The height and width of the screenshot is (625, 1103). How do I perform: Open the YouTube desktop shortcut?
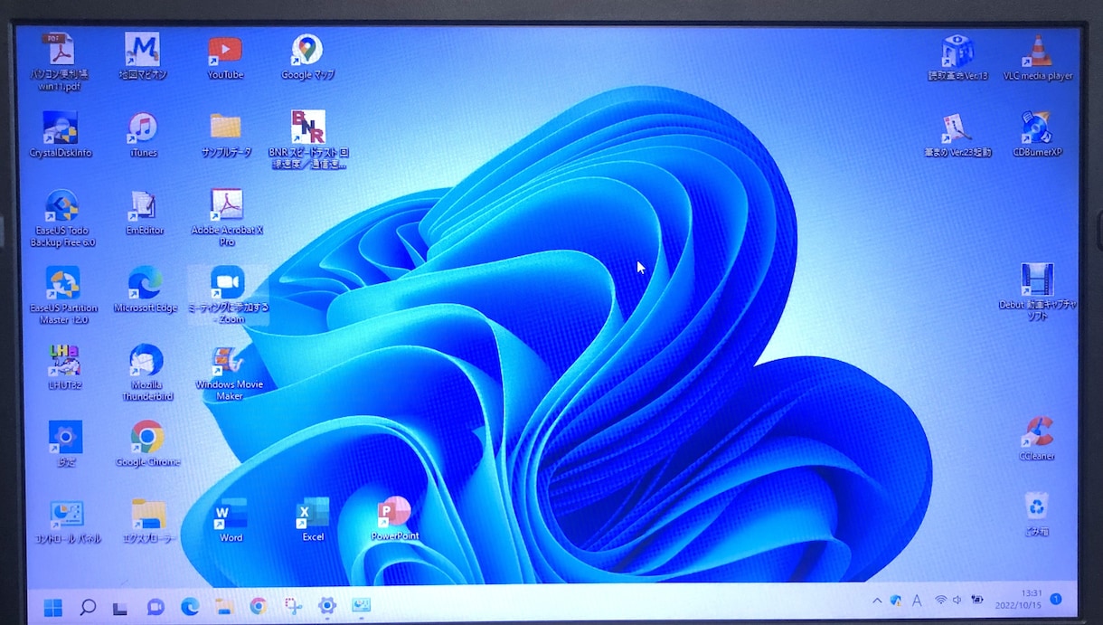pyautogui.click(x=225, y=56)
